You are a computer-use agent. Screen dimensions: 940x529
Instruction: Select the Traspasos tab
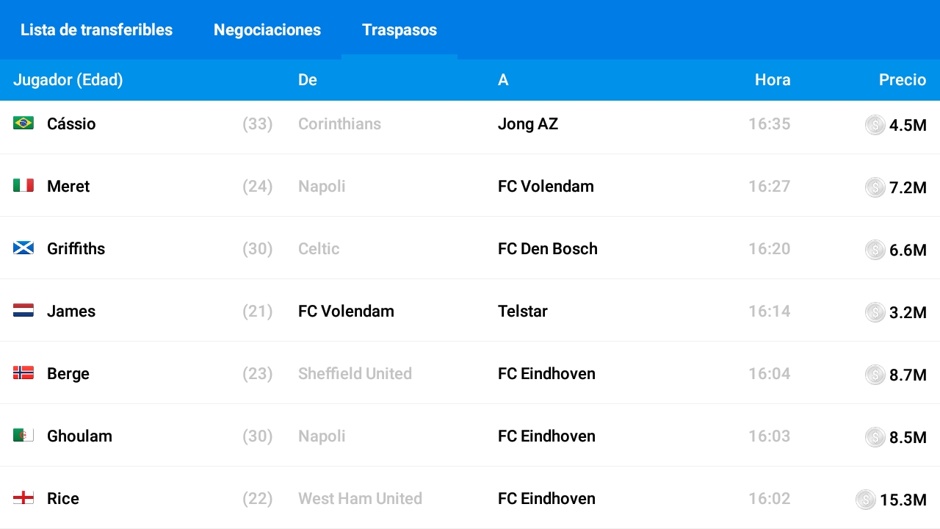click(399, 30)
